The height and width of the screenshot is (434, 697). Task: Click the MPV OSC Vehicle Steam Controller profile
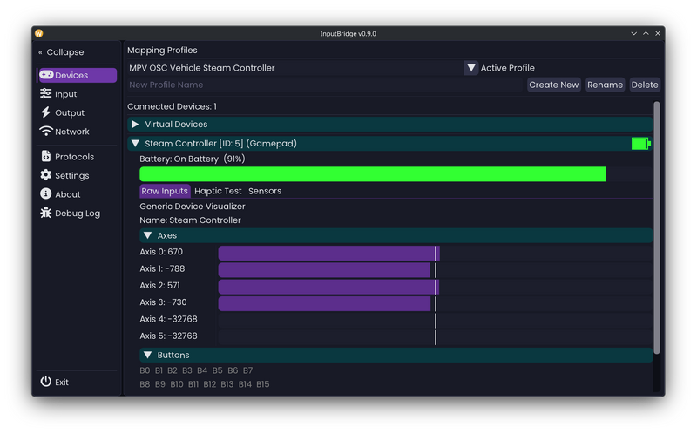tap(202, 68)
